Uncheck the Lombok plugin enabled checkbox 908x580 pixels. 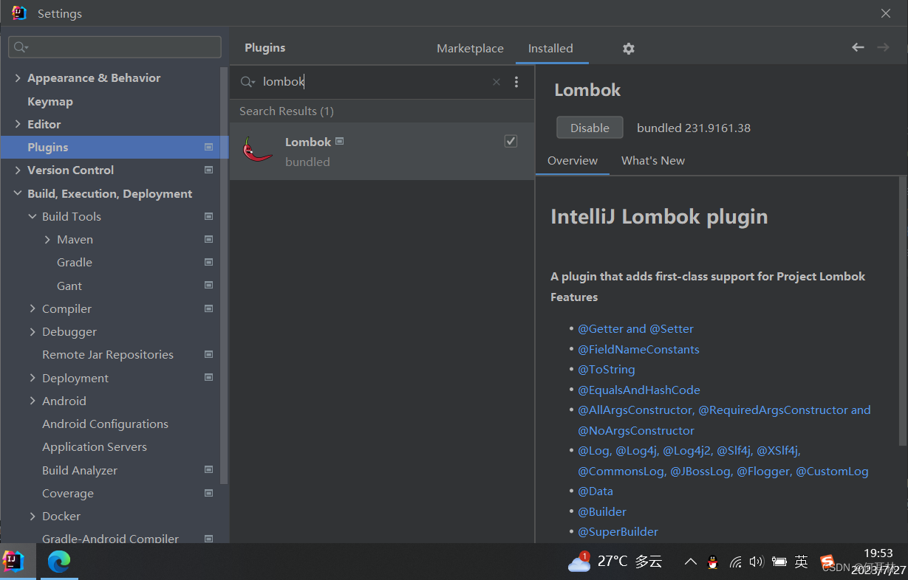click(511, 141)
